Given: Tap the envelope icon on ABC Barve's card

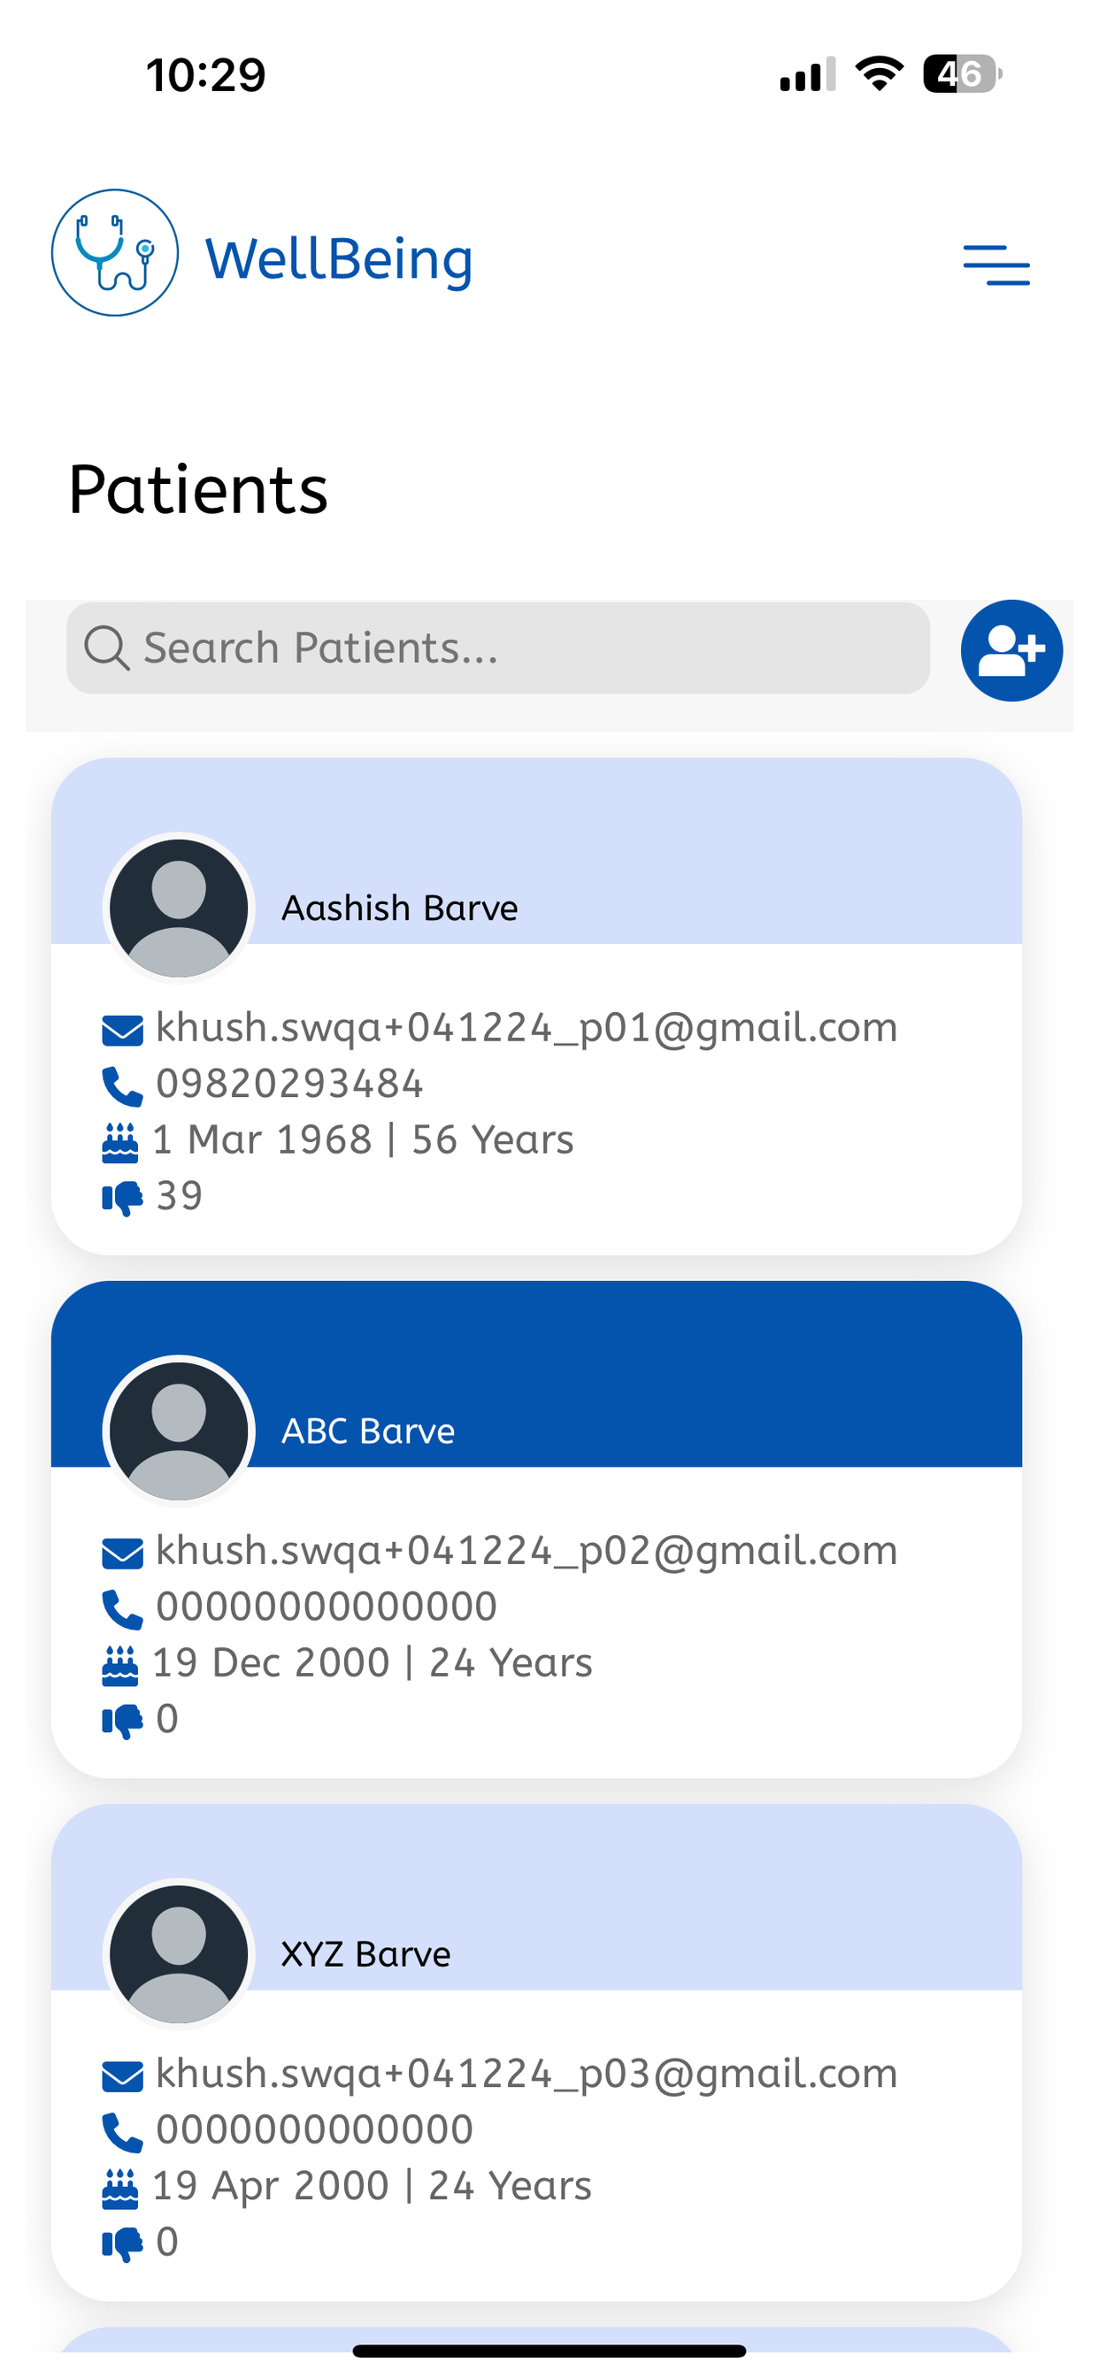Looking at the screenshot, I should click(122, 1553).
